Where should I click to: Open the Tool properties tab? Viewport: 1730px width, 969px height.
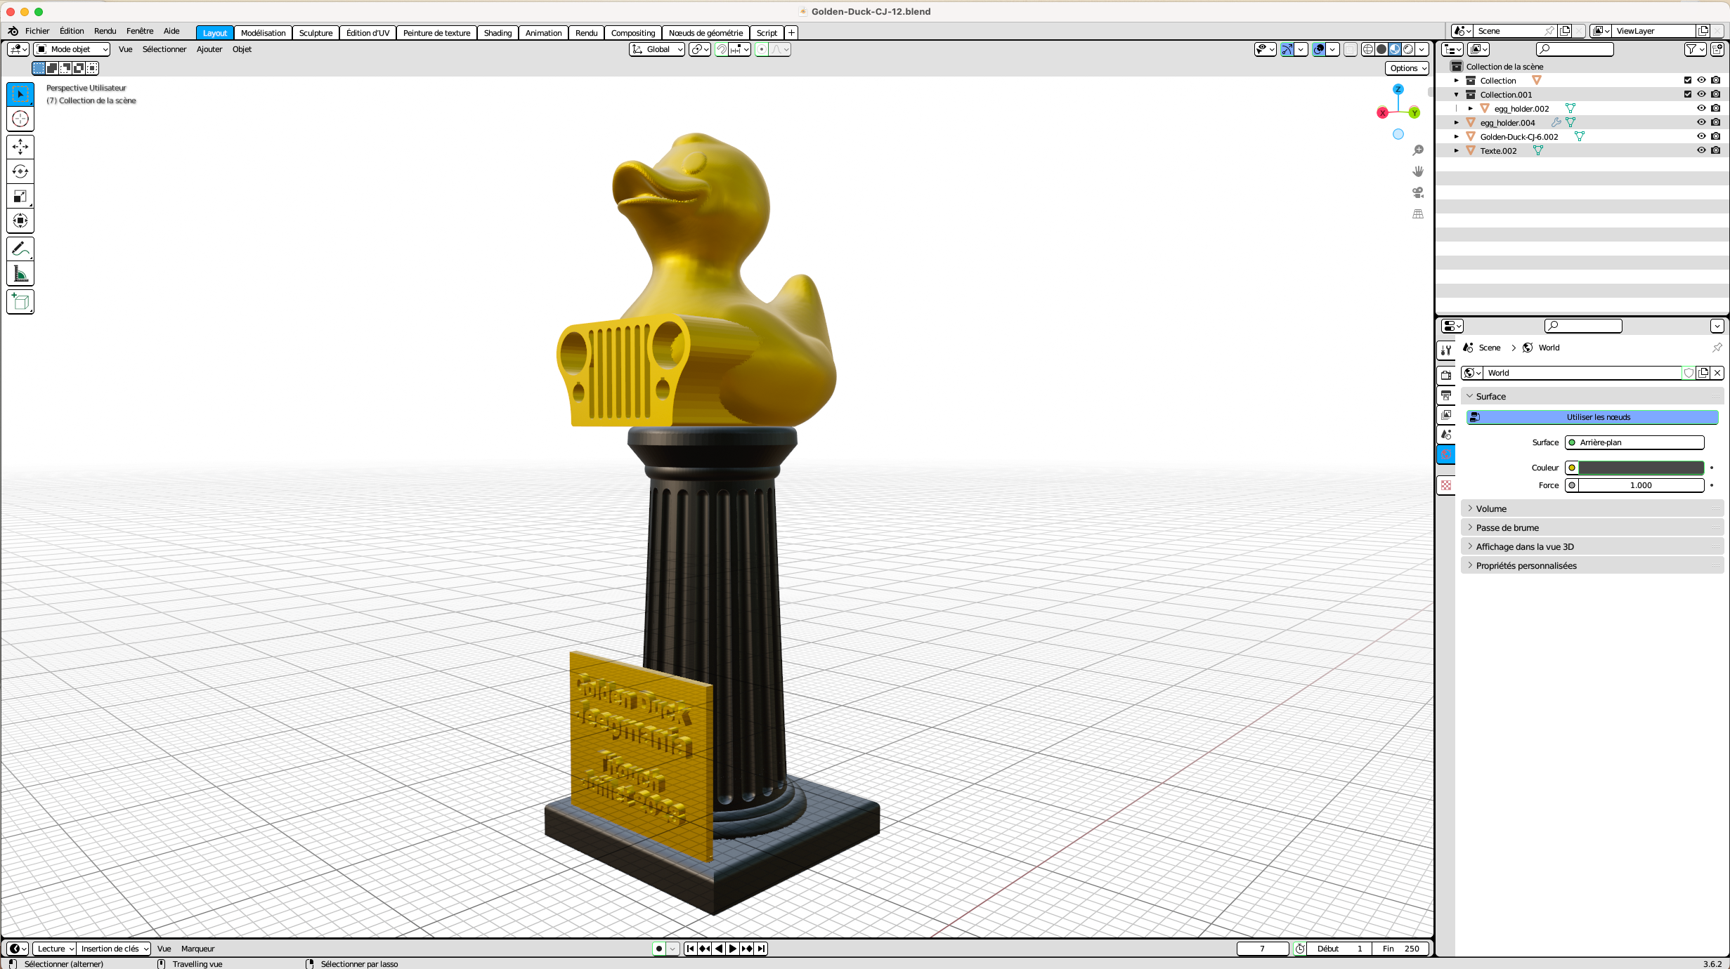coord(1446,350)
